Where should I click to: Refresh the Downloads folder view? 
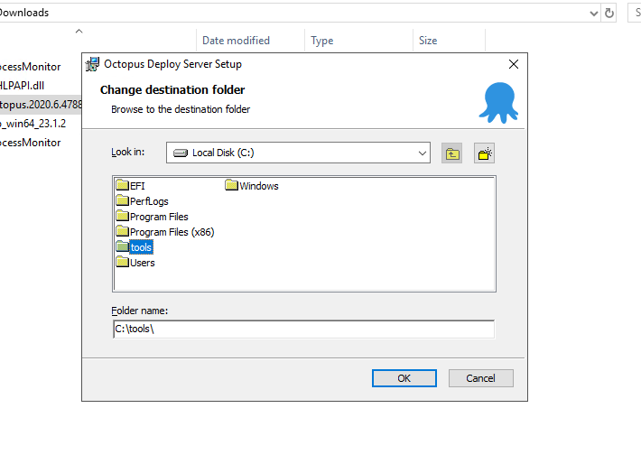click(x=610, y=13)
